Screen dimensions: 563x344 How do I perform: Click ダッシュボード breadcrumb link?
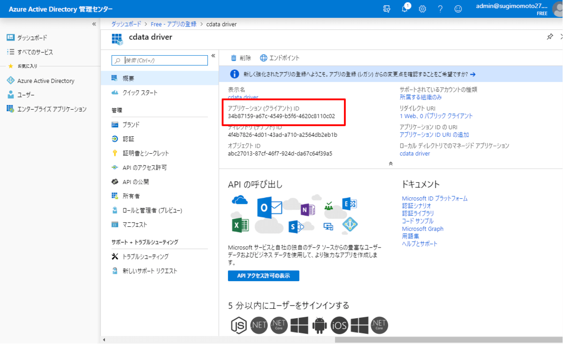point(126,24)
